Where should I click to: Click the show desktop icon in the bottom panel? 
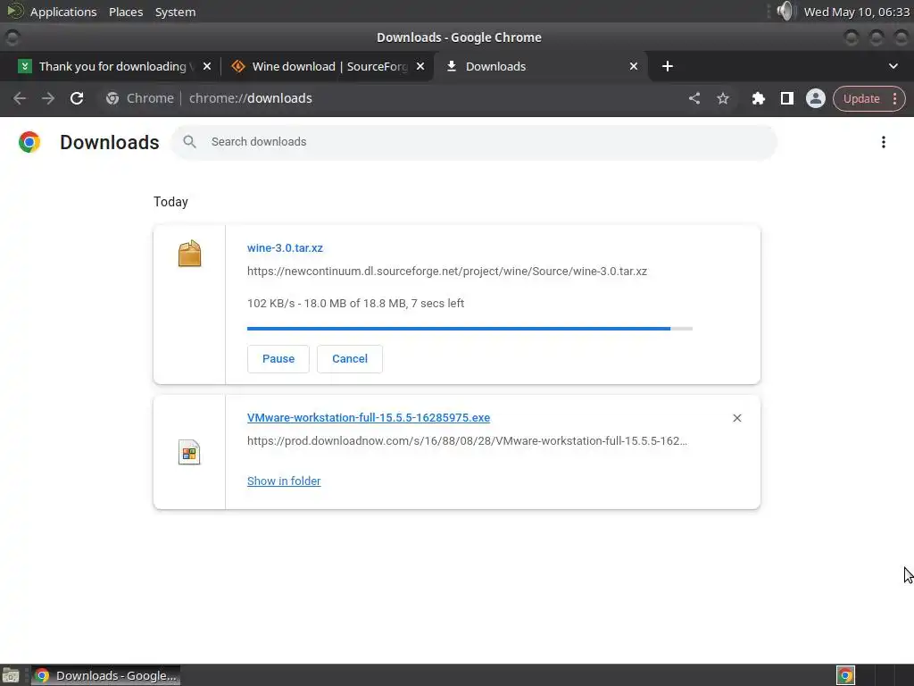coord(11,675)
